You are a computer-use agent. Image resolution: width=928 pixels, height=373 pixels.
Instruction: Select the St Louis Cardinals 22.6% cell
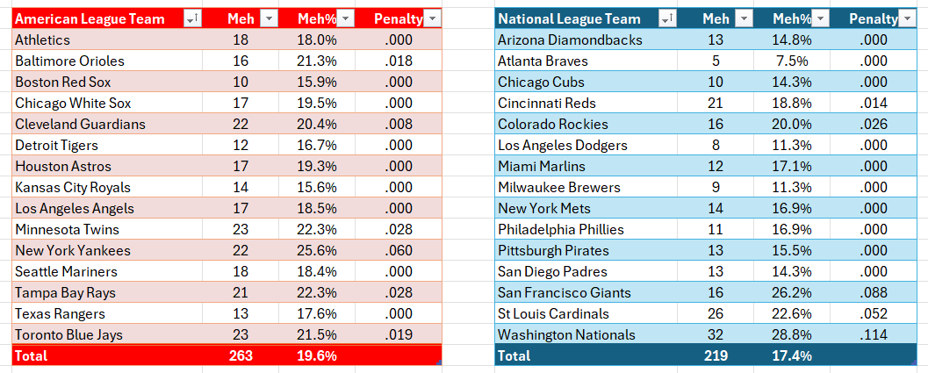pos(792,314)
